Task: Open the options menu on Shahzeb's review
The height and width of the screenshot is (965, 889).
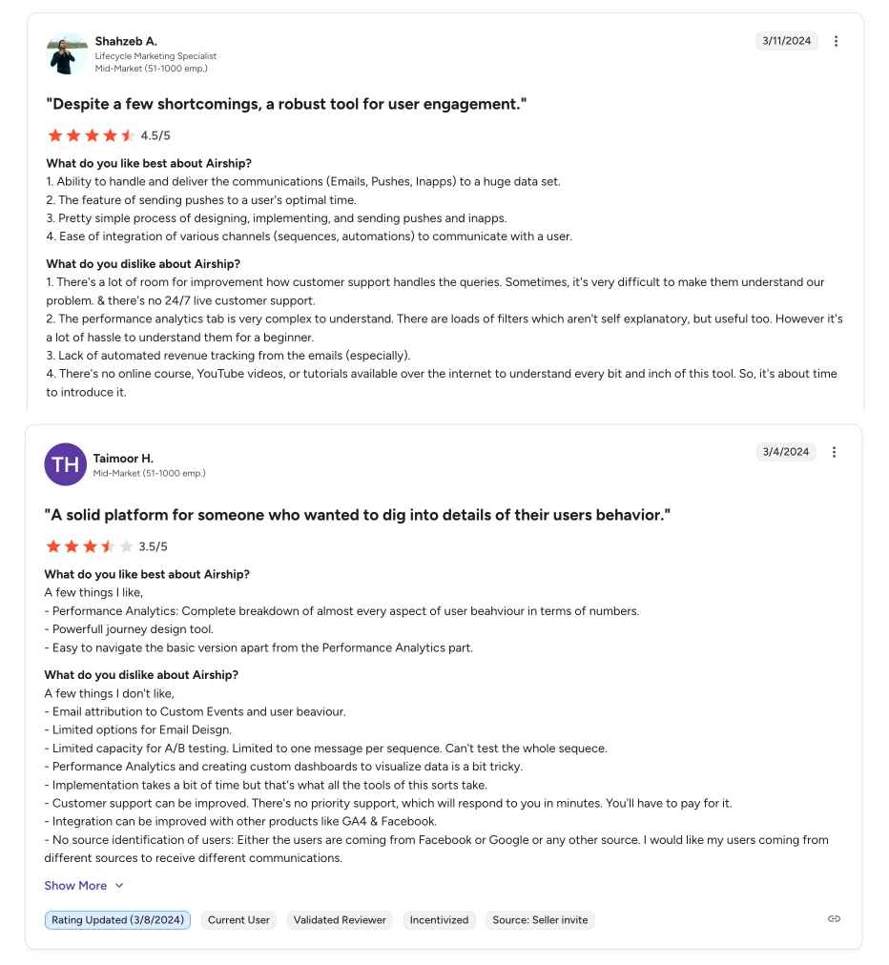Action: [836, 41]
